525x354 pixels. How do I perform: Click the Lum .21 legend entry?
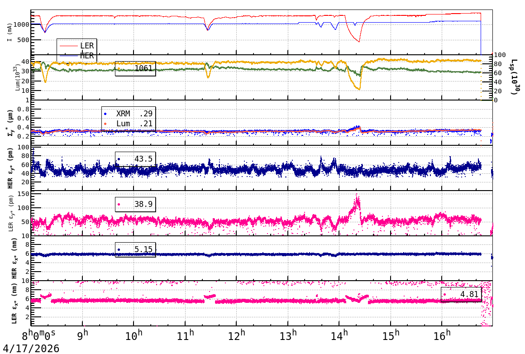pyautogui.click(x=128, y=124)
